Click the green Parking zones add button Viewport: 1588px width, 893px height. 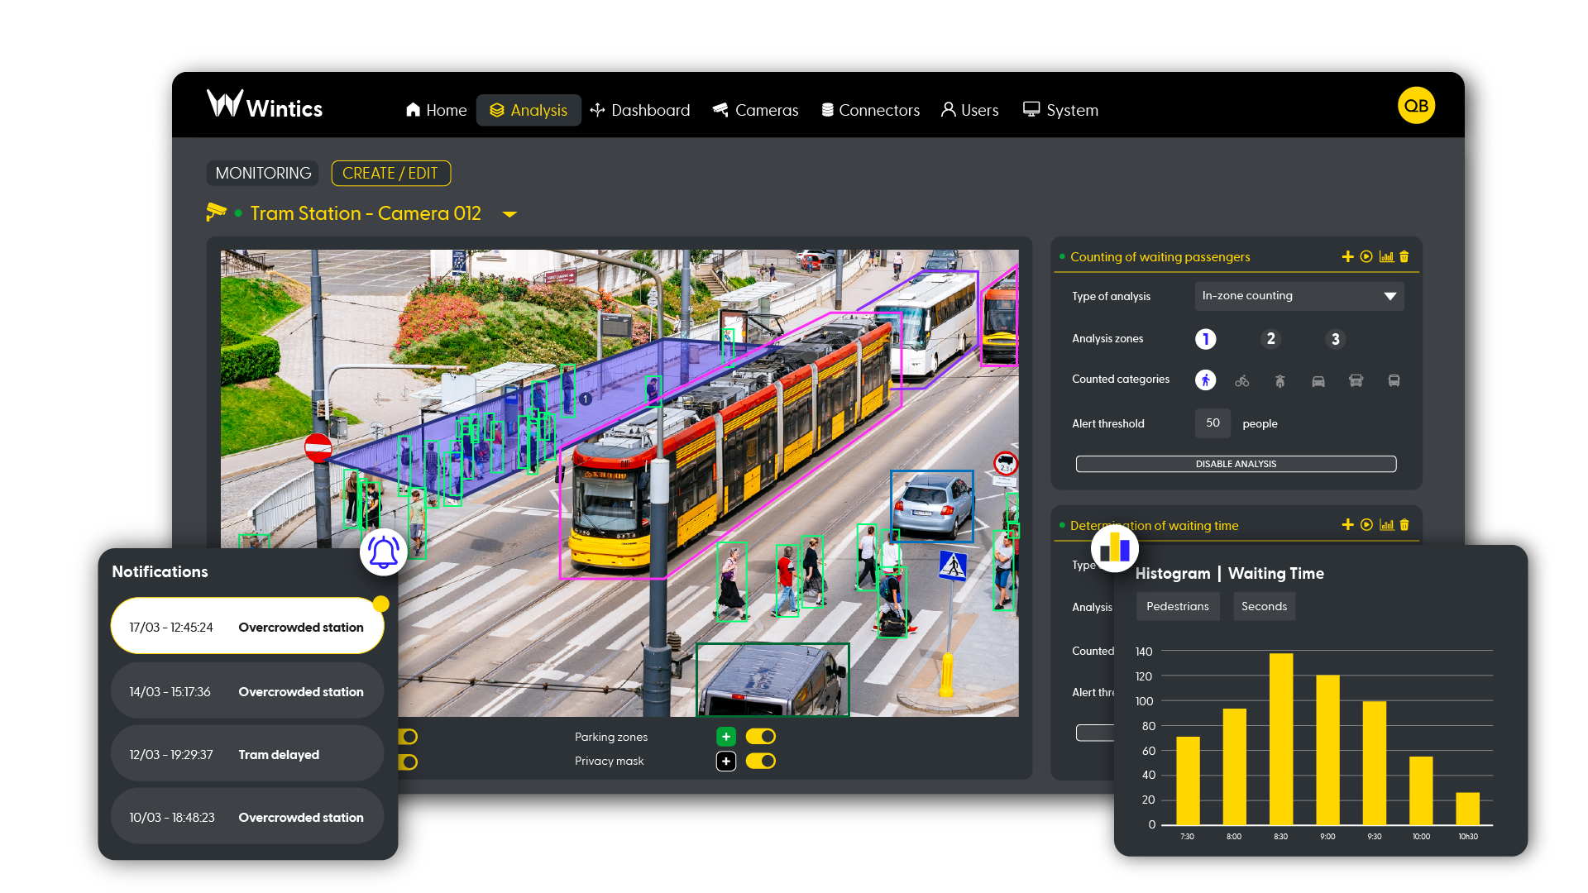(x=725, y=737)
